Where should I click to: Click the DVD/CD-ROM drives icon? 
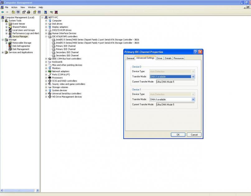[x=50, y=30]
